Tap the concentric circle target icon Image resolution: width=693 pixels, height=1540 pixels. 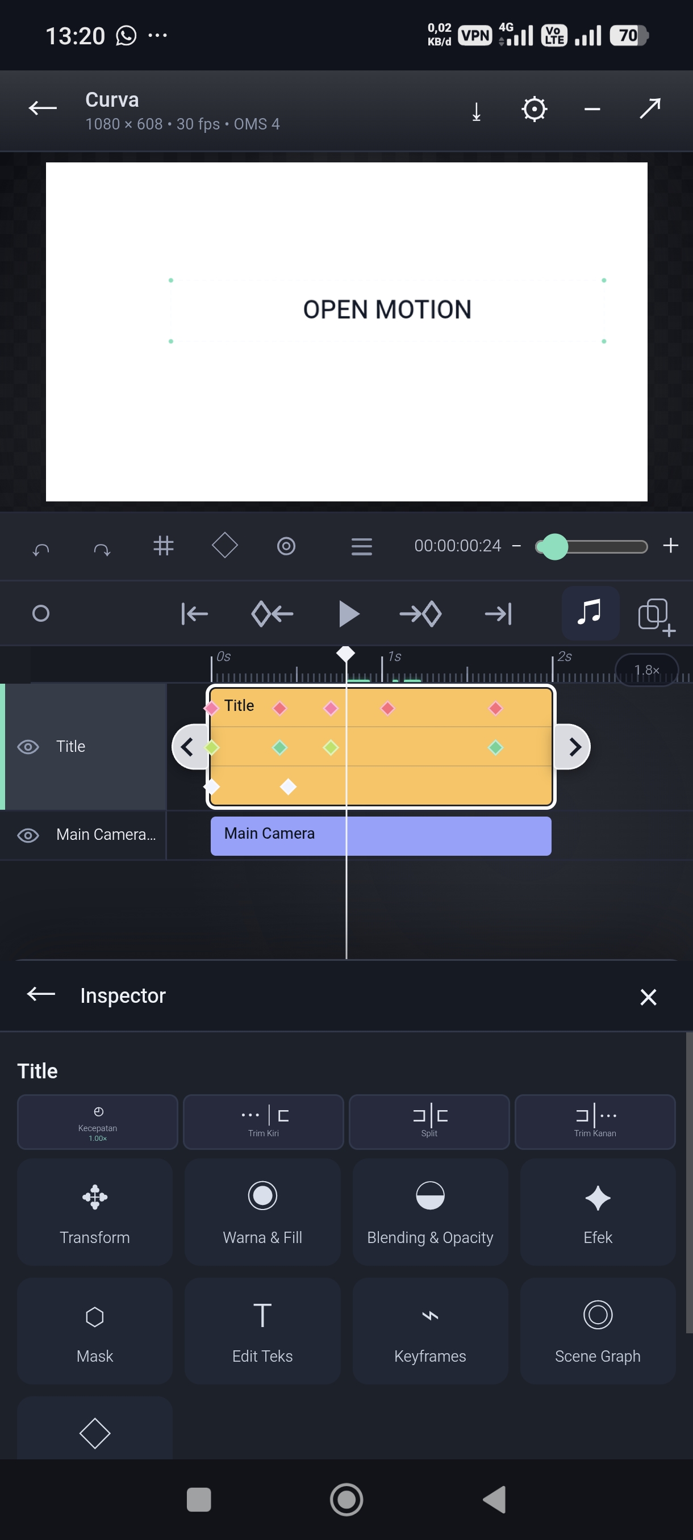pyautogui.click(x=286, y=546)
